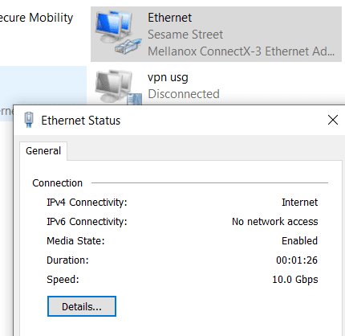345x336 pixels.
Task: Select the Ethernet connection name
Action: pyautogui.click(x=170, y=18)
